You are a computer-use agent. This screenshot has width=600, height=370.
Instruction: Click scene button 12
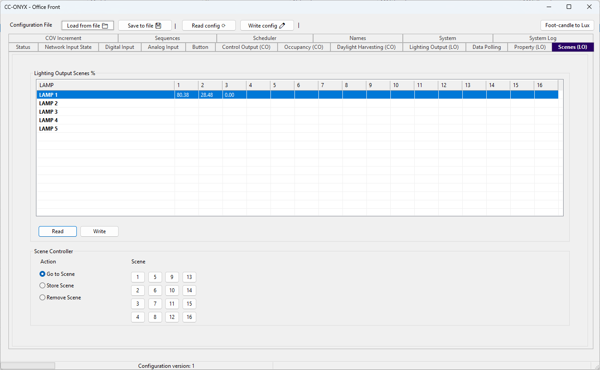click(172, 317)
